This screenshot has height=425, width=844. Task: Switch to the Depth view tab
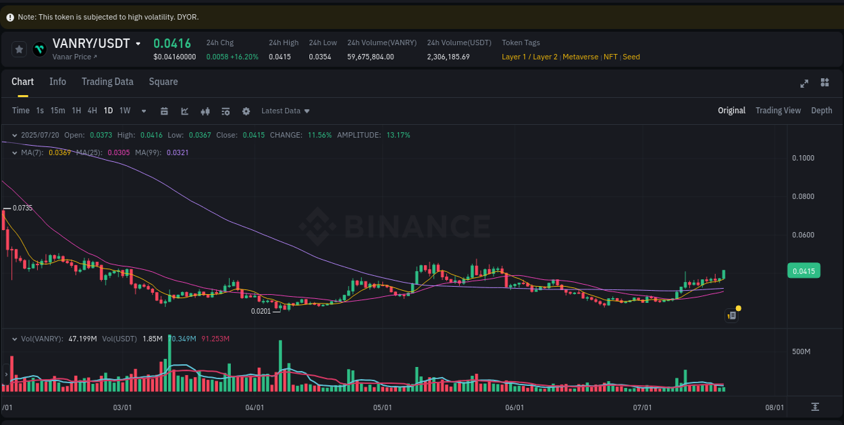tap(822, 110)
